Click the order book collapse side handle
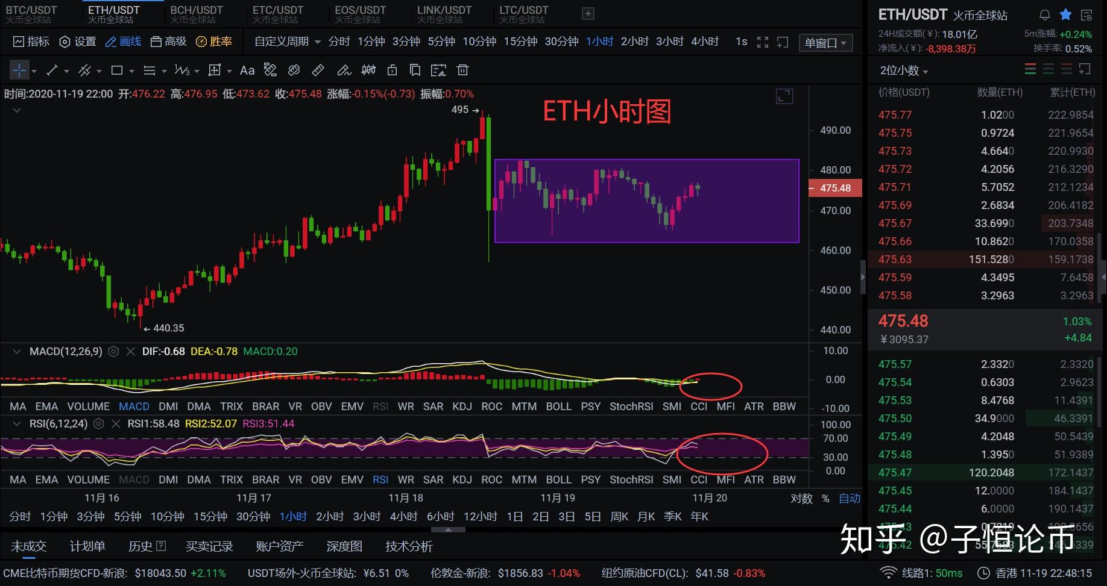The height and width of the screenshot is (586, 1107). pyautogui.click(x=863, y=277)
